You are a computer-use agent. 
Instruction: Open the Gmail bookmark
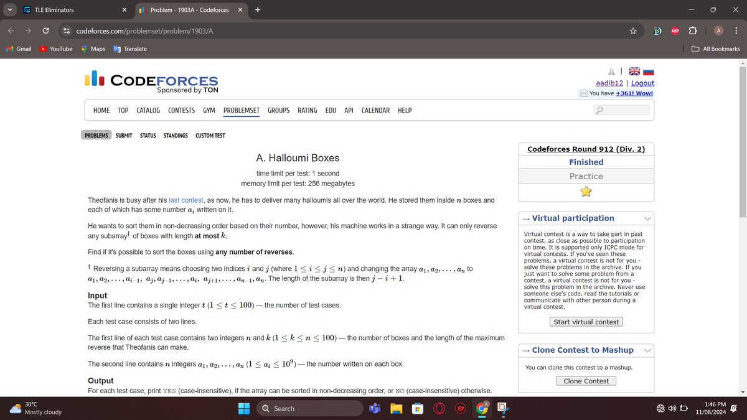(x=19, y=49)
